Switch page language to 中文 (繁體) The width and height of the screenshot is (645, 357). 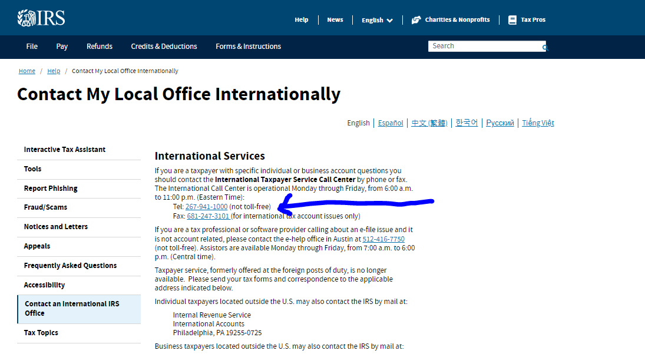point(429,123)
